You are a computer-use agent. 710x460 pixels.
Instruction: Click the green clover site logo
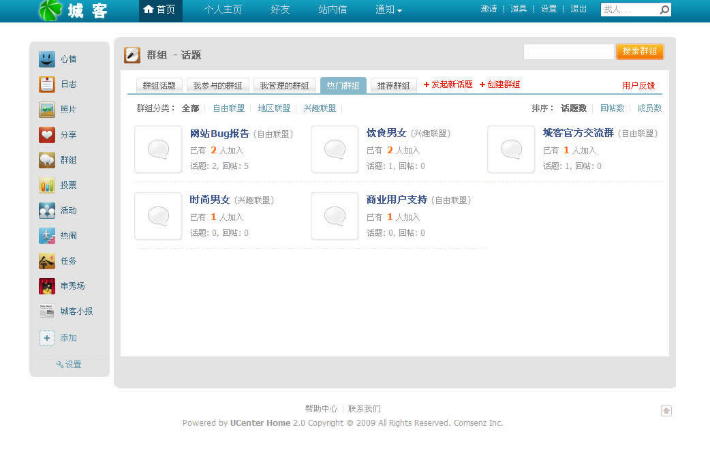pyautogui.click(x=50, y=10)
